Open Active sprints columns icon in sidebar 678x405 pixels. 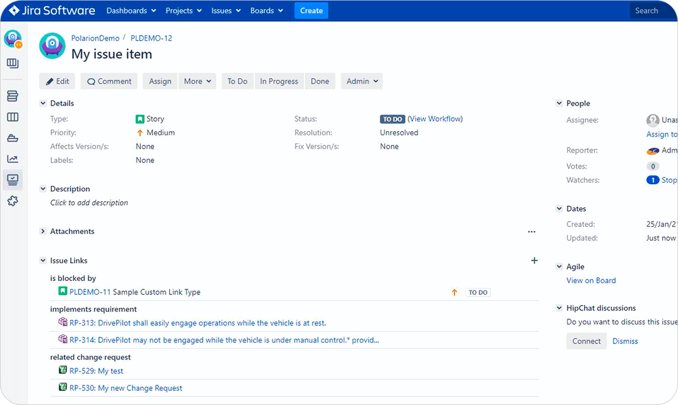coord(13,117)
